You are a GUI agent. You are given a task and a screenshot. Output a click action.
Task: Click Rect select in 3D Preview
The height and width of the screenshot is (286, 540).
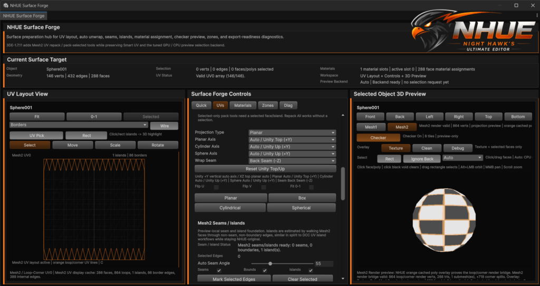pyautogui.click(x=390, y=159)
